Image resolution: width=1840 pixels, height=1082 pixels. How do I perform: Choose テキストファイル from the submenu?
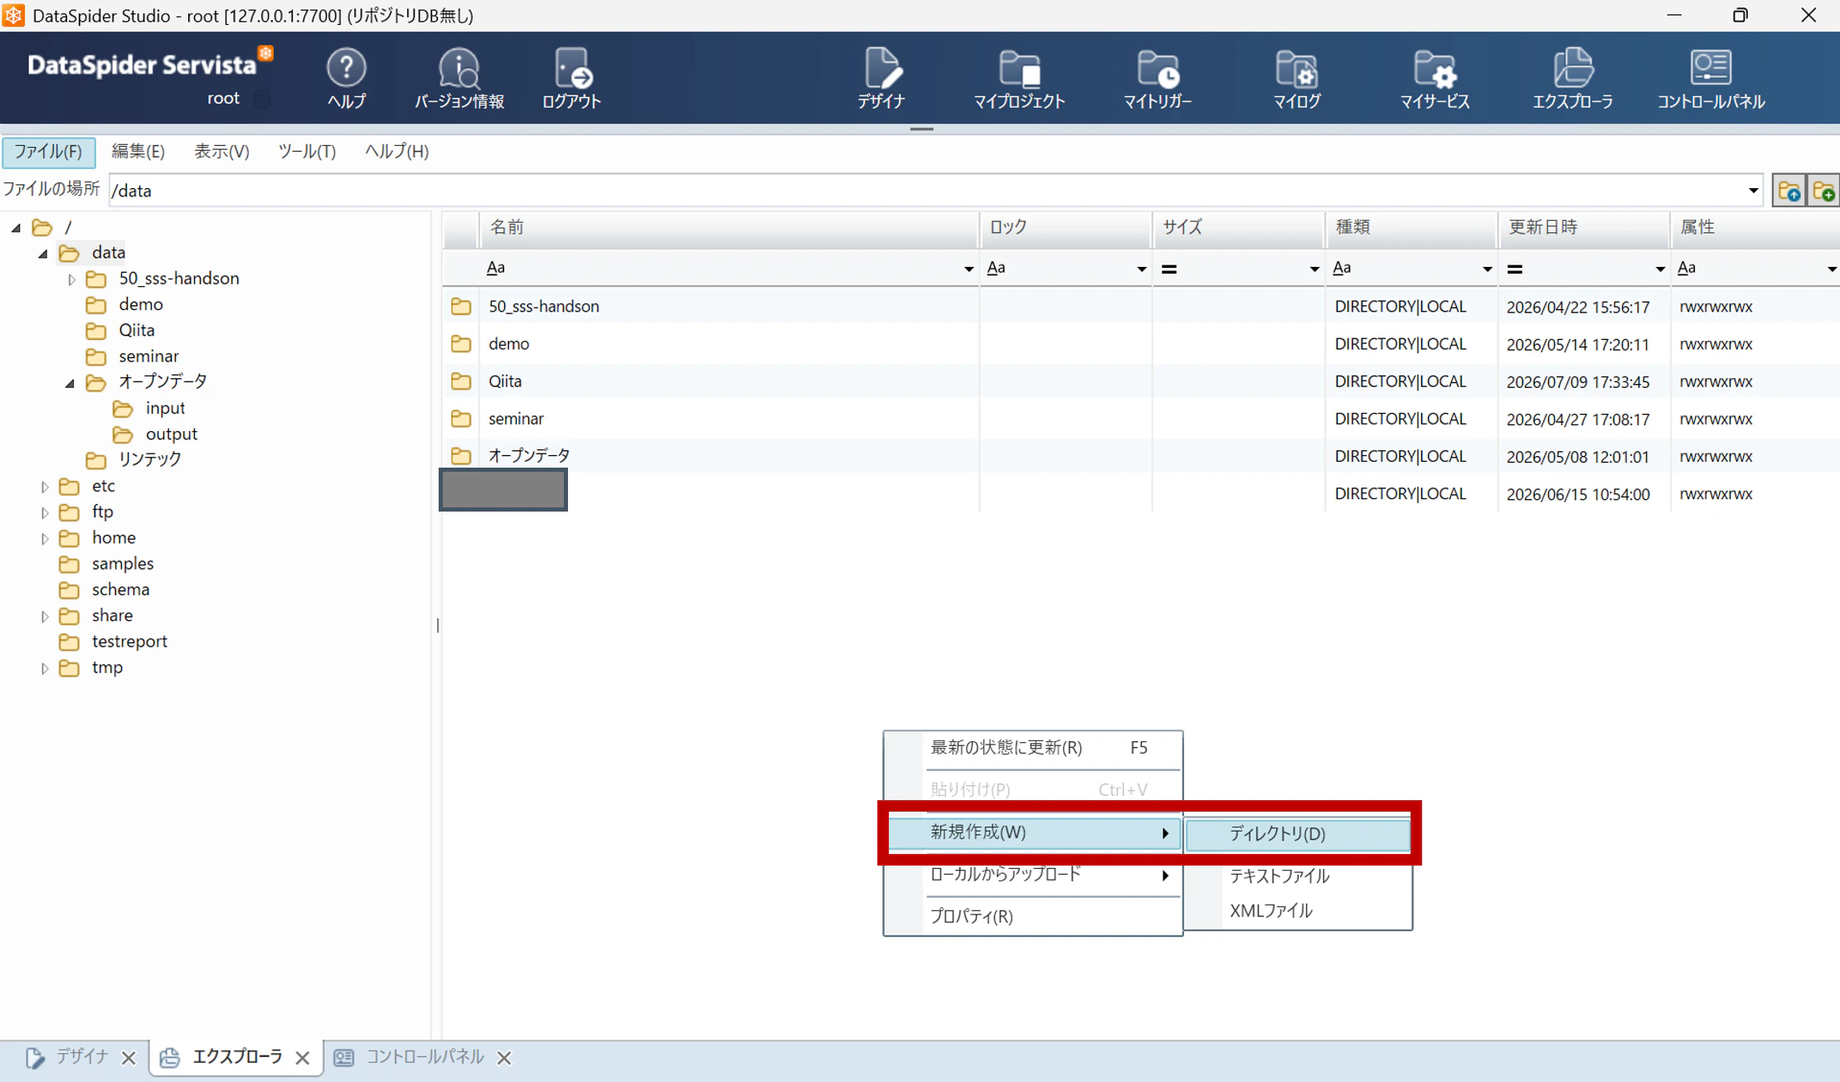tap(1298, 876)
